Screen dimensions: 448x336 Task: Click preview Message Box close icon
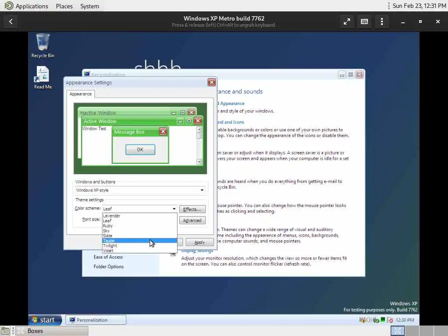(x=163, y=131)
